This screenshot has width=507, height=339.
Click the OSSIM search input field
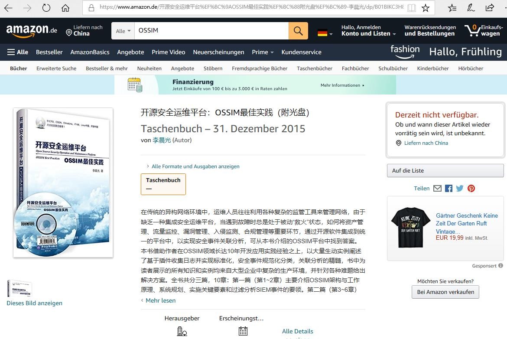tap(211, 31)
